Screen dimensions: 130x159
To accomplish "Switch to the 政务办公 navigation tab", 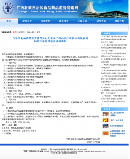I will [101, 21].
